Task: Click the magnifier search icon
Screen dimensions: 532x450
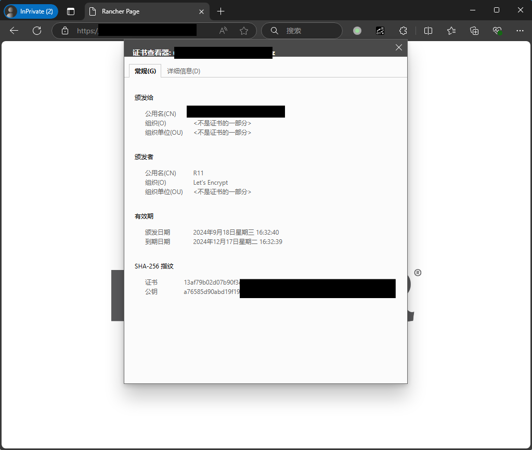Action: pos(275,31)
